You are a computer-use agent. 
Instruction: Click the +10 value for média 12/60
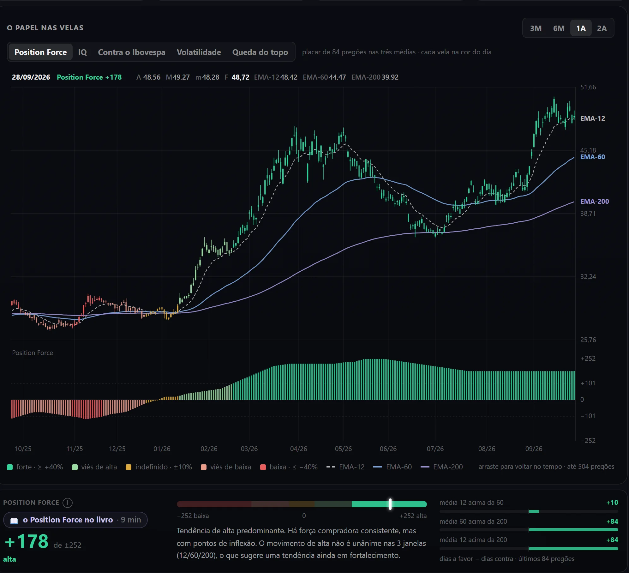pos(612,503)
